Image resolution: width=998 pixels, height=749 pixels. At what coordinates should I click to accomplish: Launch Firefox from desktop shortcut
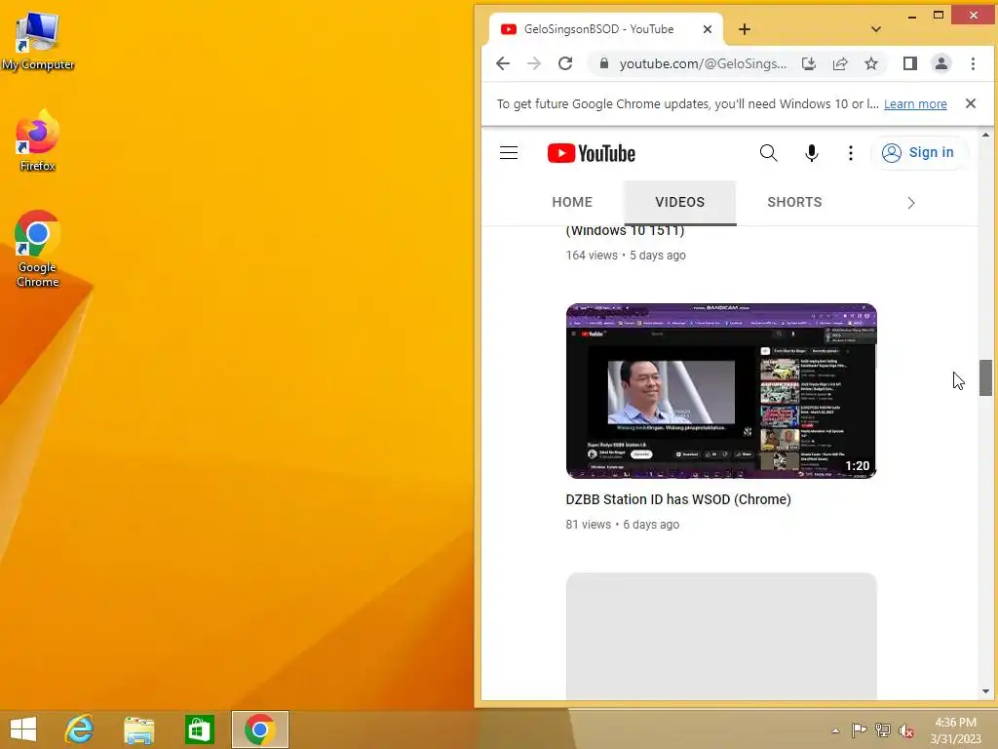click(38, 141)
